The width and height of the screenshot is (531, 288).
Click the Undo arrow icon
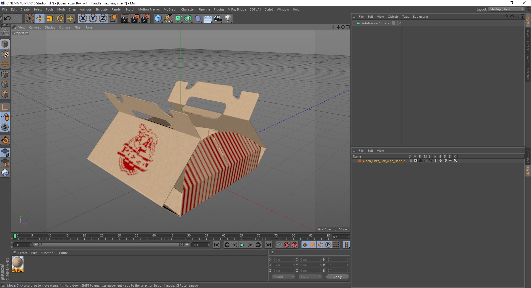pos(7,19)
